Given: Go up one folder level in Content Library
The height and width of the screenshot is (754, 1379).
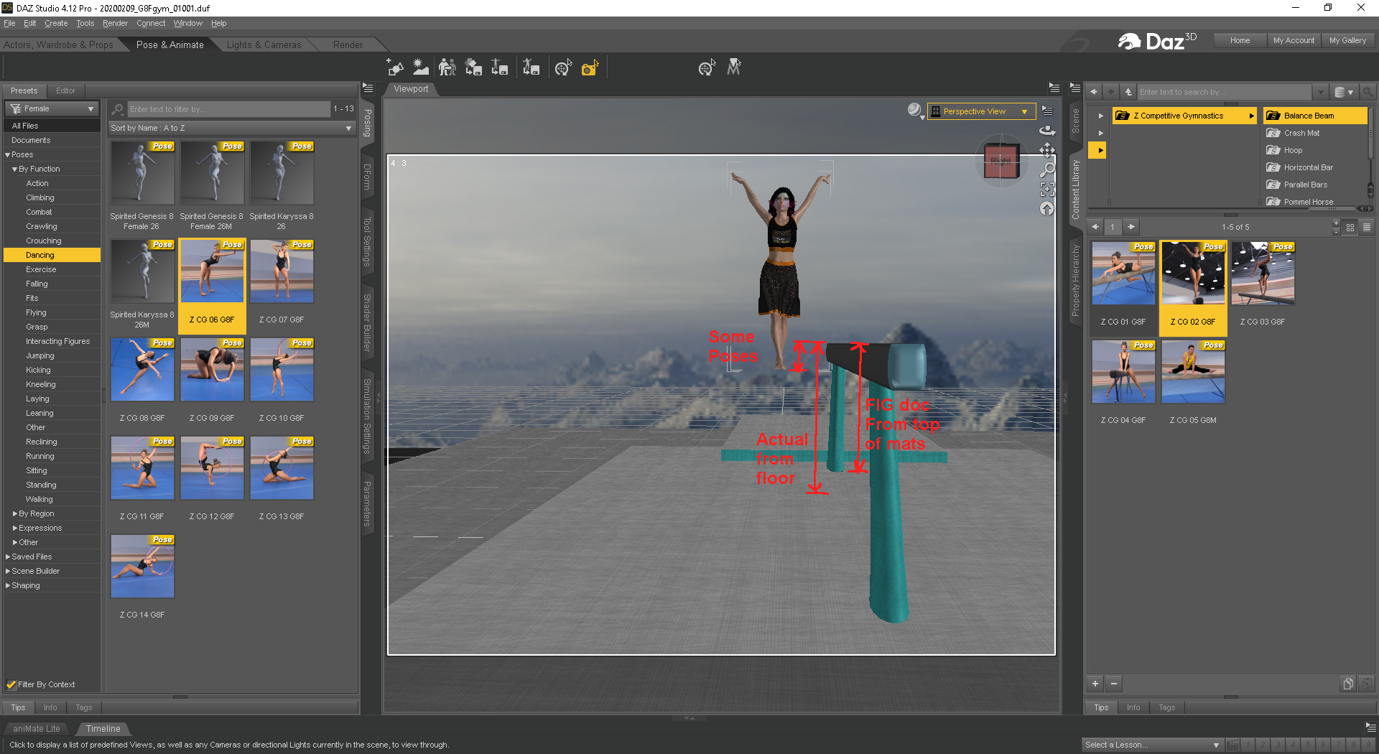Looking at the screenshot, I should coord(1128,92).
